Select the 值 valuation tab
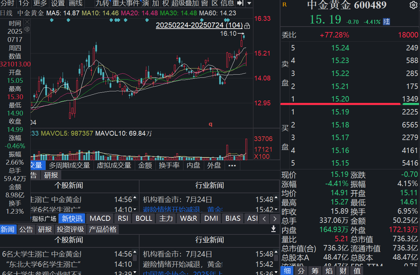Screen dimensions: 420x275 pyautogui.click(x=357, y=271)
